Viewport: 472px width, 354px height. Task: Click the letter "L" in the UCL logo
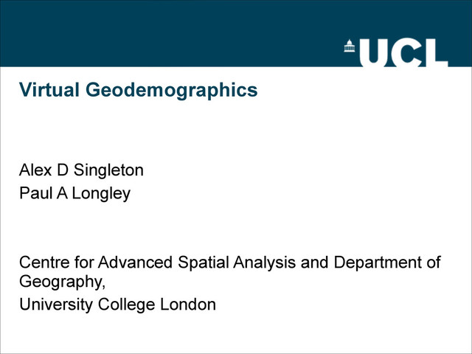436,52
